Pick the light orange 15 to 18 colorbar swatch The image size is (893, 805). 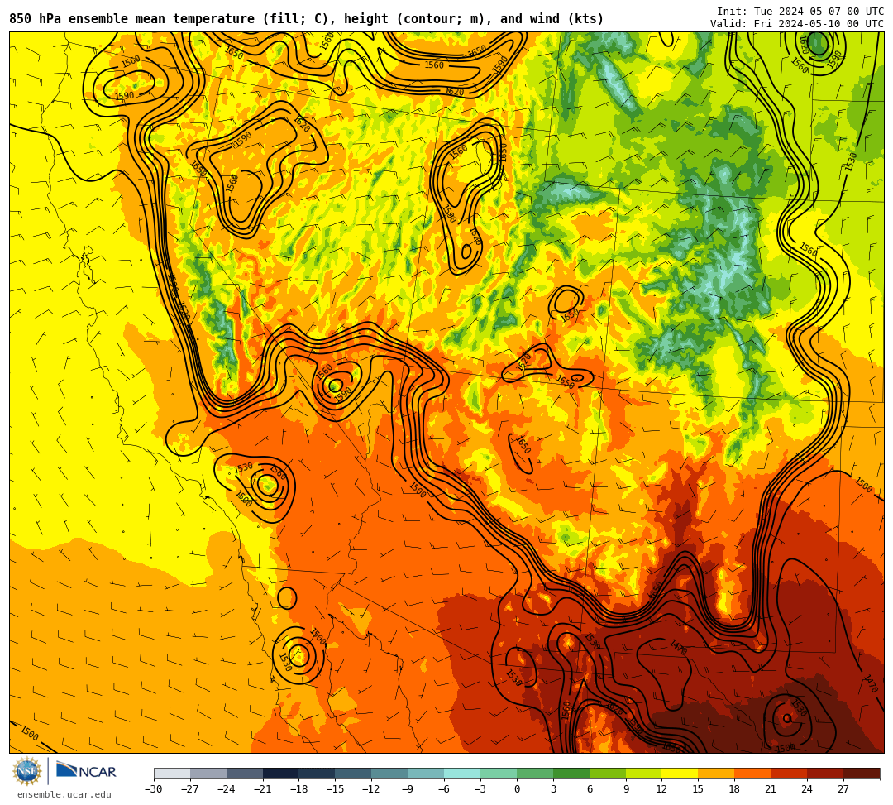point(716,773)
